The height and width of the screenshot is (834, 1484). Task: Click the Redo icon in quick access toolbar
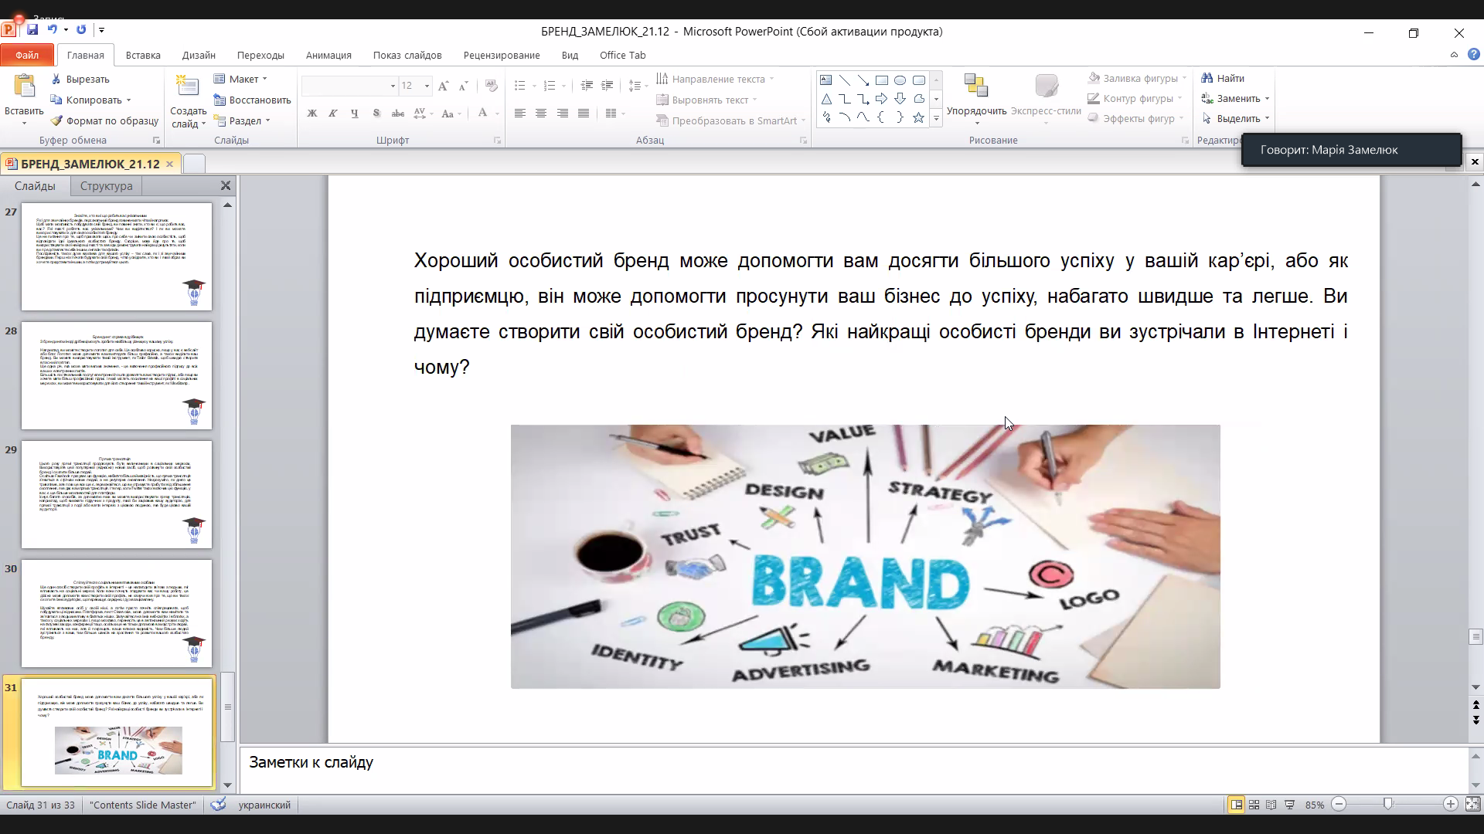(x=81, y=30)
